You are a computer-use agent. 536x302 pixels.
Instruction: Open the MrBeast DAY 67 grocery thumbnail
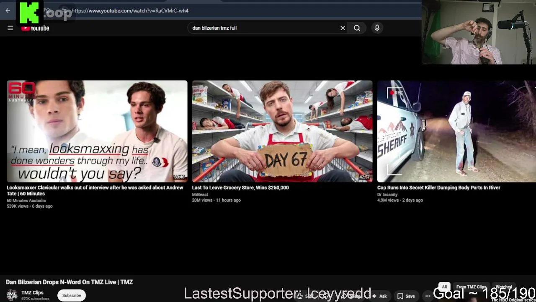[x=282, y=131]
